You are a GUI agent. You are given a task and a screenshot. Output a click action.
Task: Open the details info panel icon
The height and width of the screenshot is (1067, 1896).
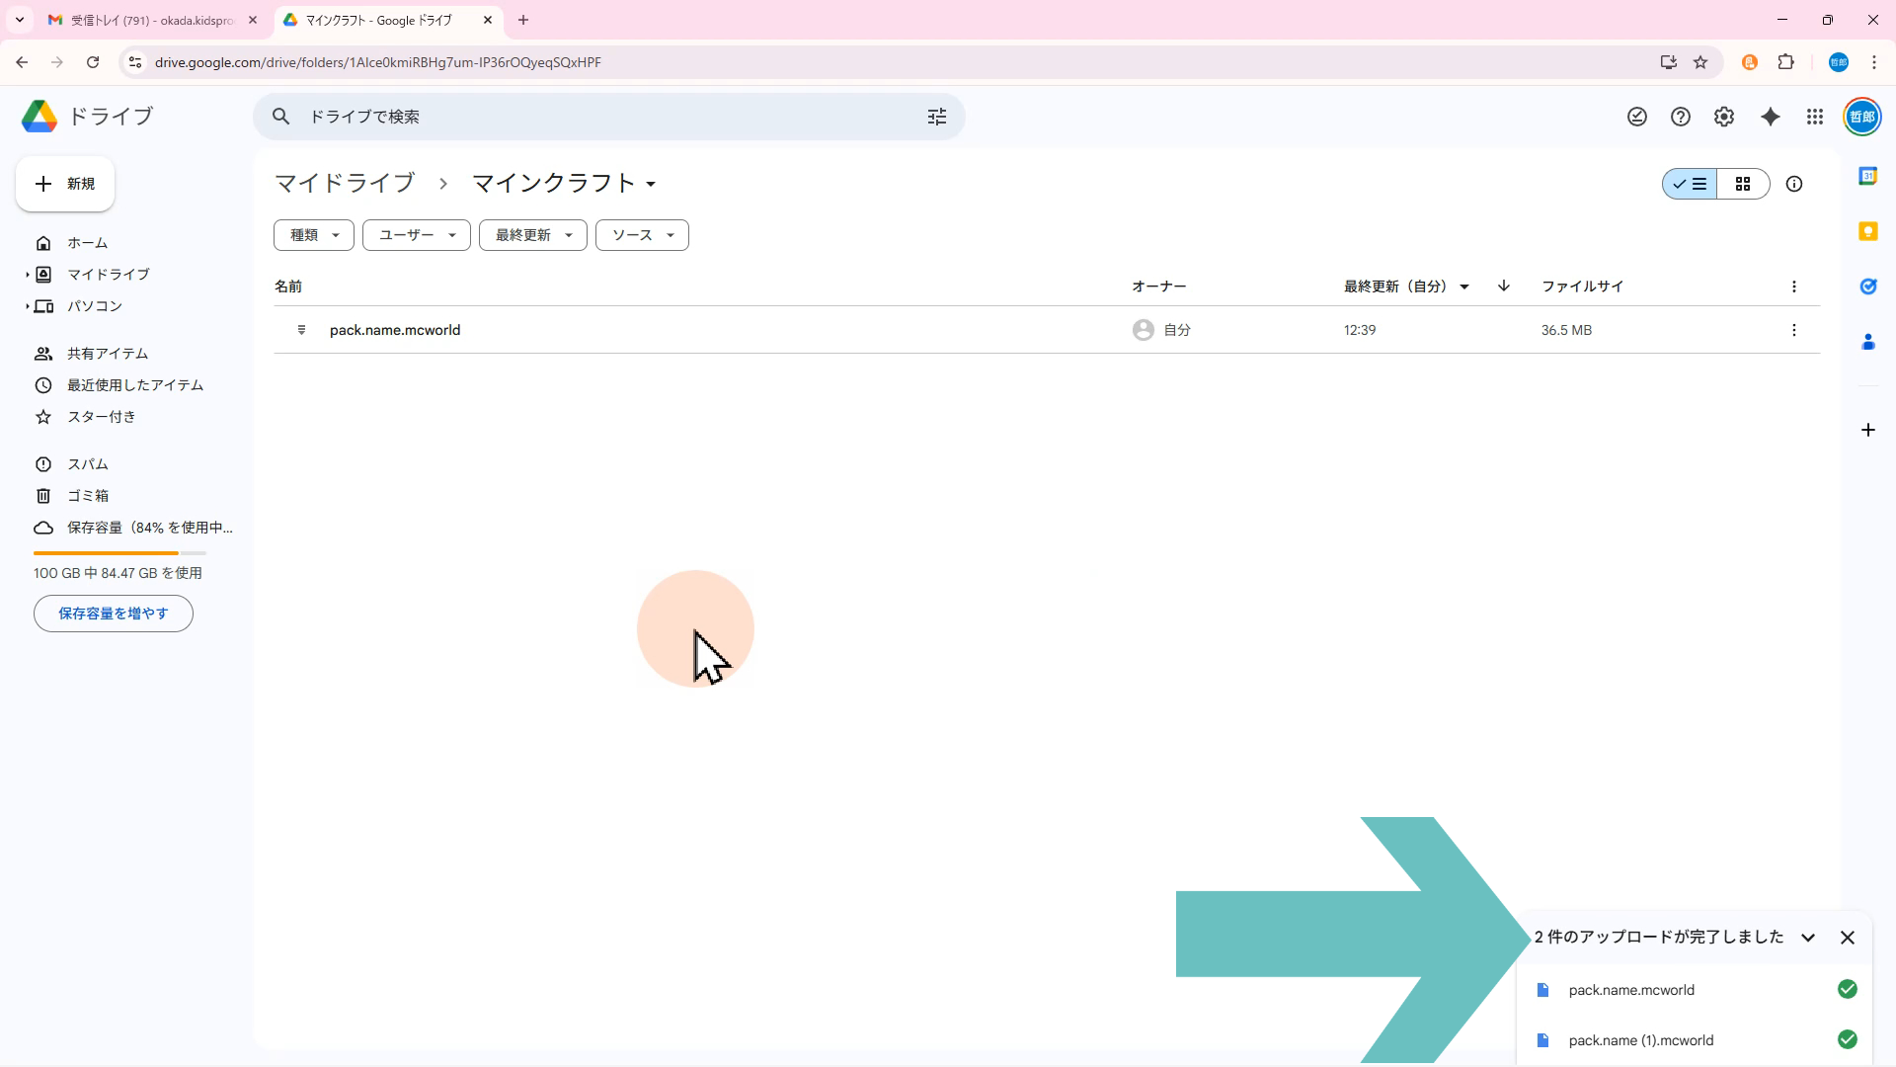[x=1794, y=184]
